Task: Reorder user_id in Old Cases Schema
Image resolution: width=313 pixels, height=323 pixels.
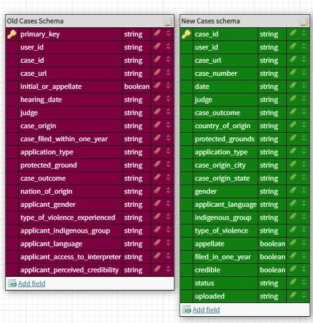Action: (168, 46)
